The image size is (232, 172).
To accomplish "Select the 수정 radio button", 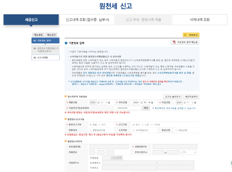I will coord(143,125).
